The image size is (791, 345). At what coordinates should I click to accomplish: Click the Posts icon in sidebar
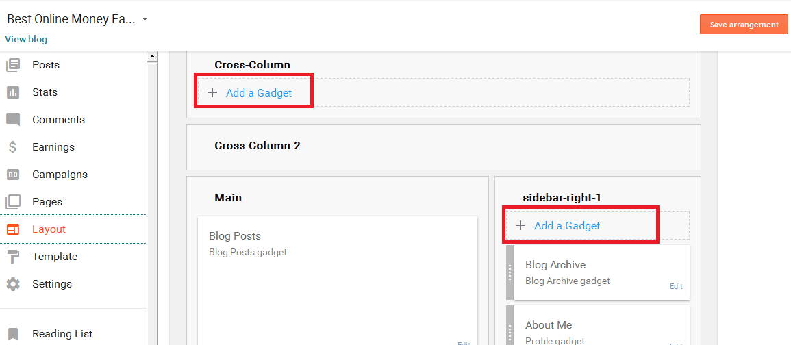pyautogui.click(x=13, y=65)
